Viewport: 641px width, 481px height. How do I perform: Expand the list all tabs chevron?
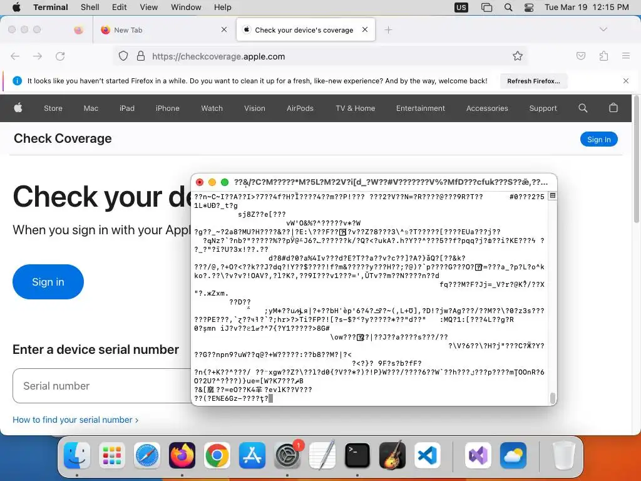[603, 29]
